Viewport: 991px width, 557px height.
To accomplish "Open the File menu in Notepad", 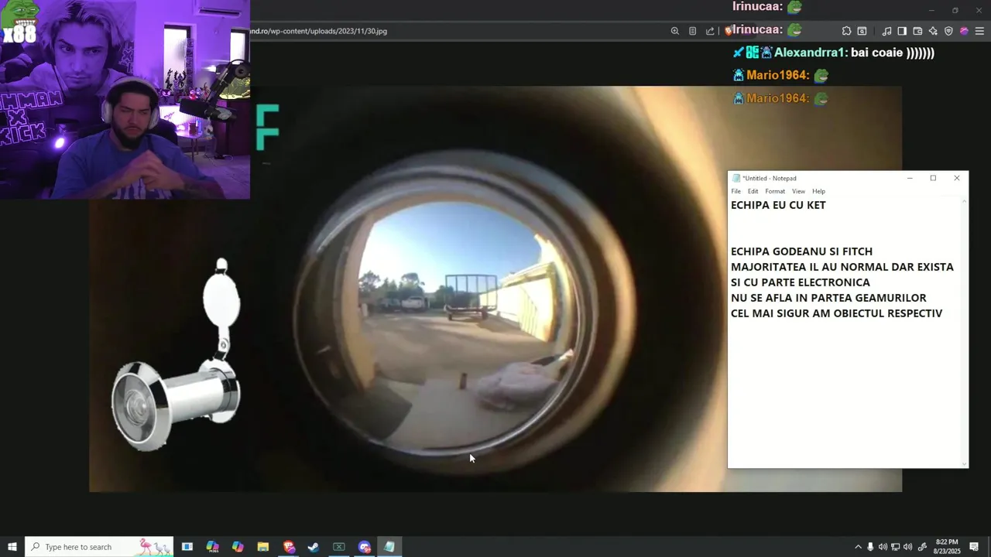I will [x=736, y=191].
